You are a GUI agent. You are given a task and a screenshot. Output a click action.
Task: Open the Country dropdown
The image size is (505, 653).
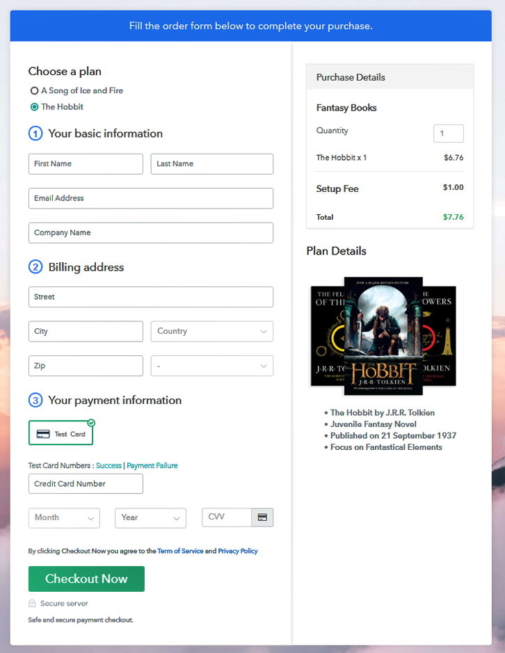click(212, 332)
